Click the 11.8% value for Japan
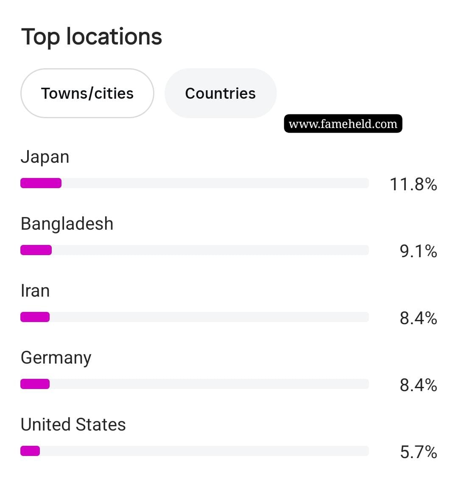 tap(413, 184)
